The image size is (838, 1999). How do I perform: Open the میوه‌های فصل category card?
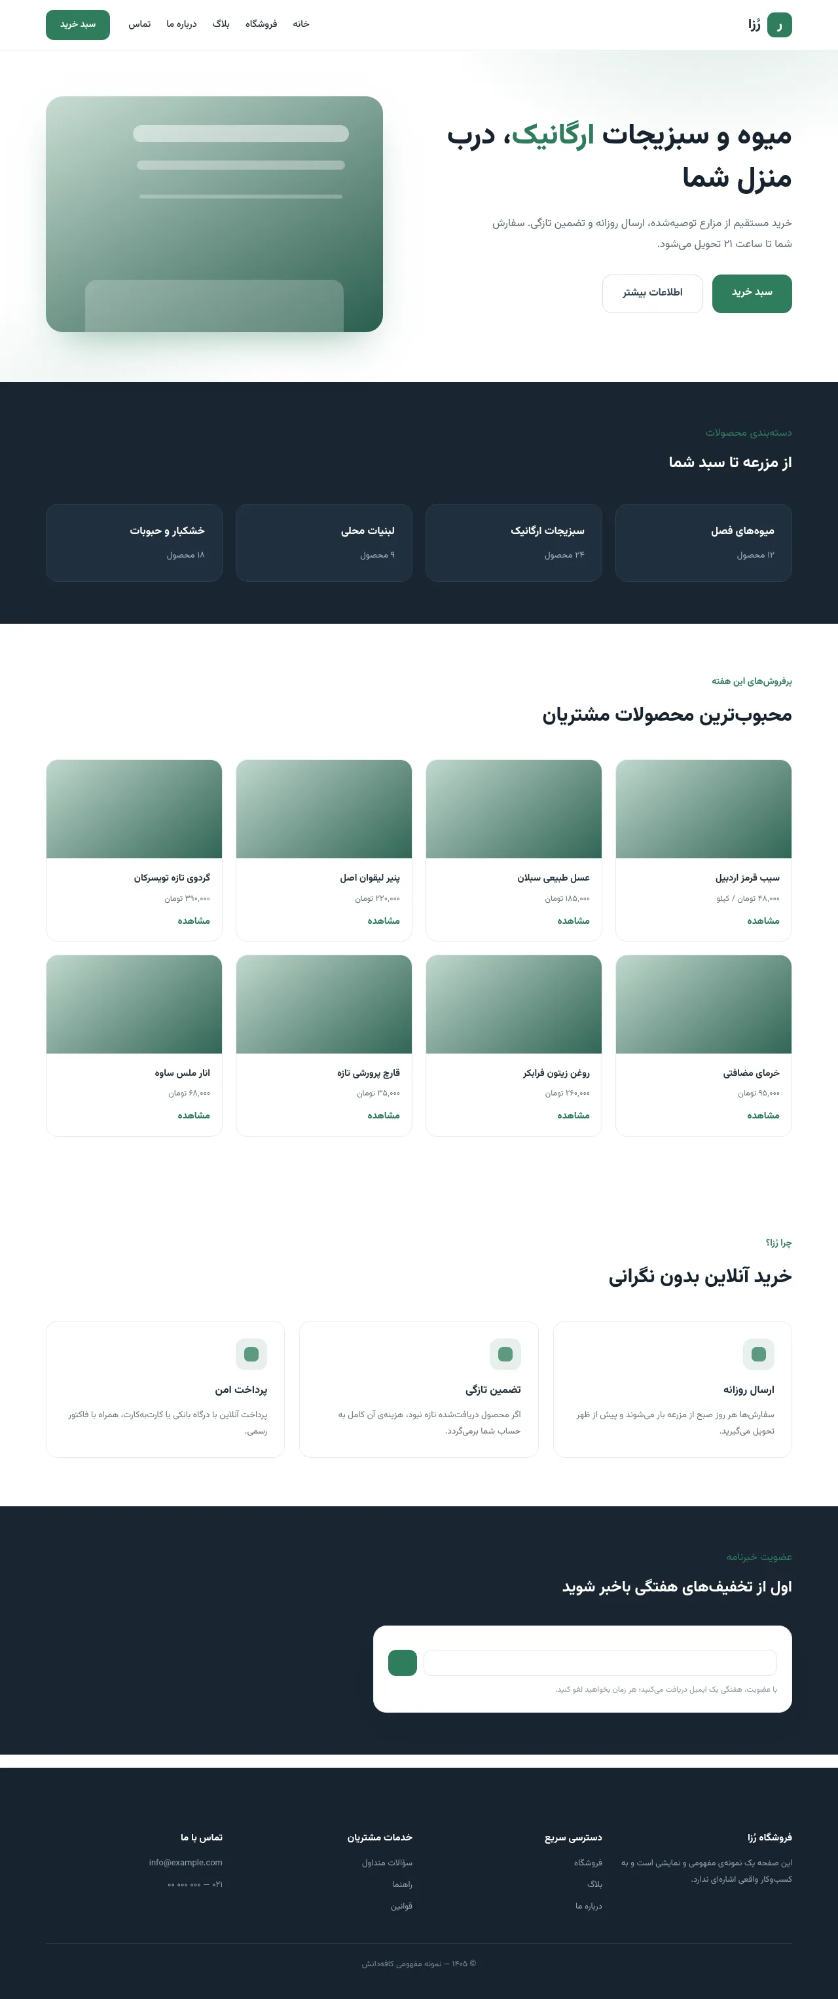[x=703, y=543]
